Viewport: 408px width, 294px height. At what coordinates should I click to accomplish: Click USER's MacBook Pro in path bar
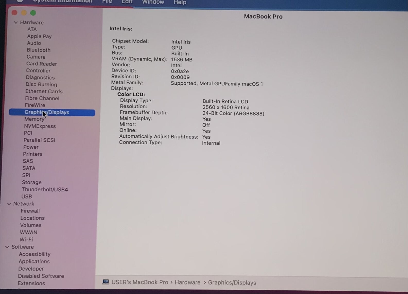pos(140,282)
